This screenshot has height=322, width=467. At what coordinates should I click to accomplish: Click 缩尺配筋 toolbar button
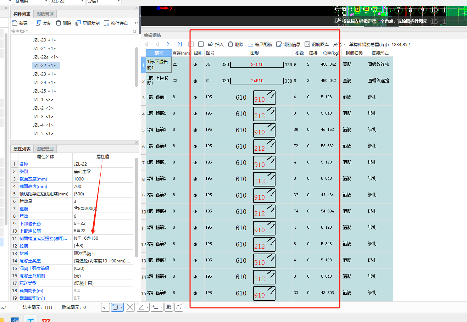[260, 44]
